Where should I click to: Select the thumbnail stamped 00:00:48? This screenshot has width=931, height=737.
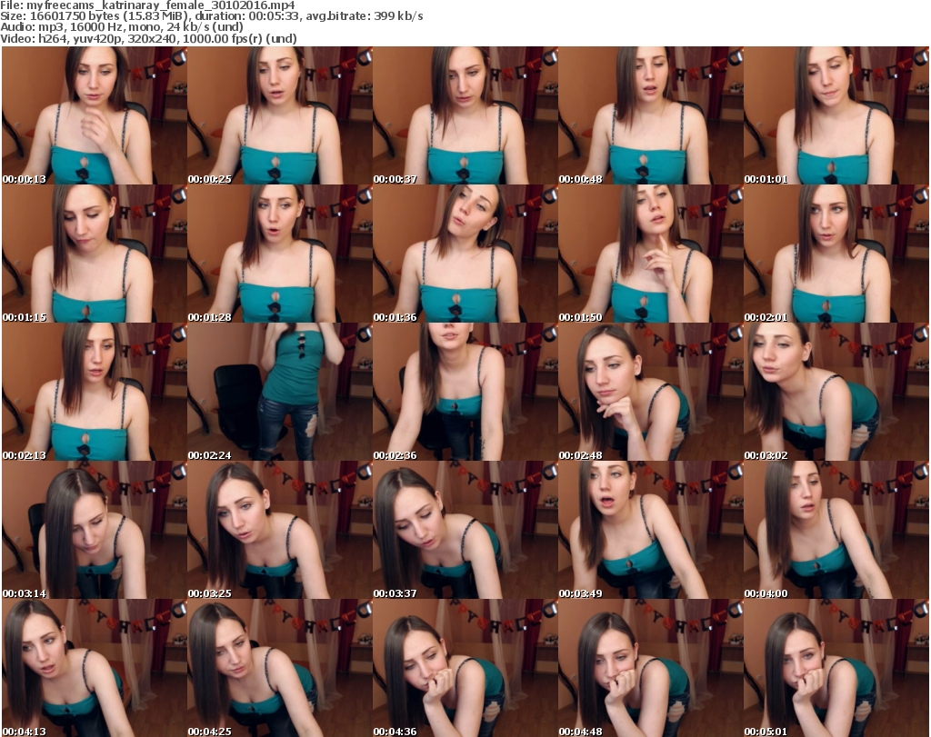tap(651, 115)
